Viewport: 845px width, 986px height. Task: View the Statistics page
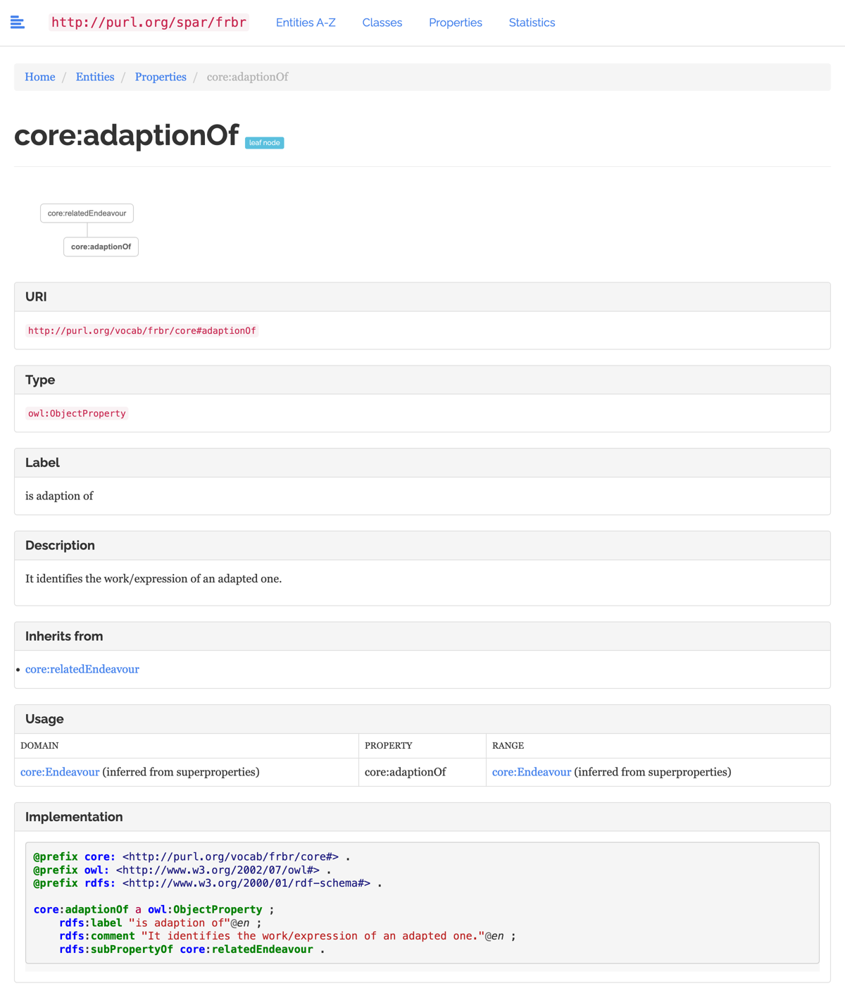[532, 23]
